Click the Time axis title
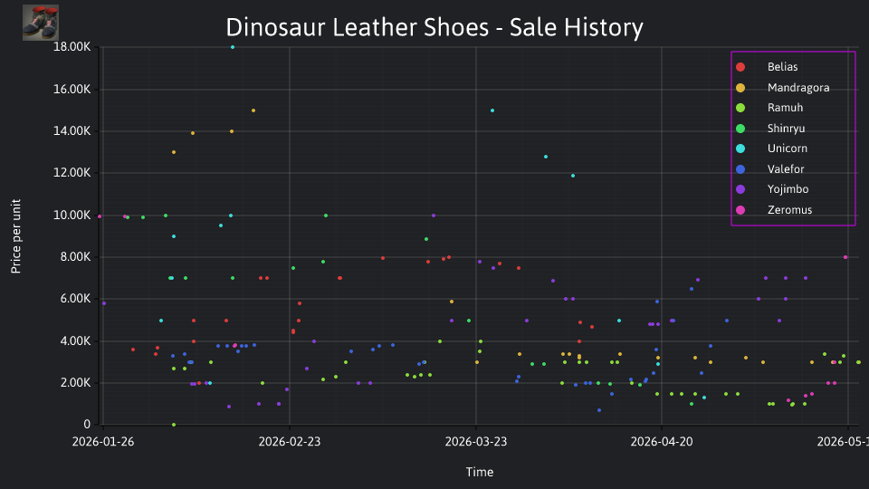 pos(480,473)
